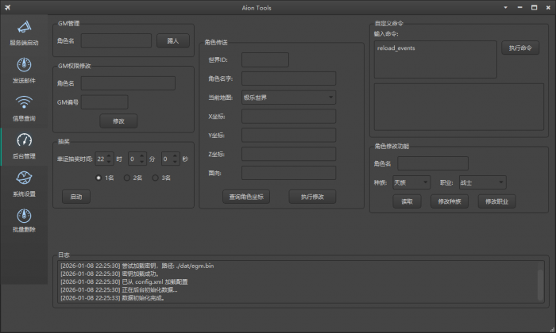Viewport: 556px width, 333px height.
Task: Focus the GM编号 input field
Action: (x=105, y=102)
